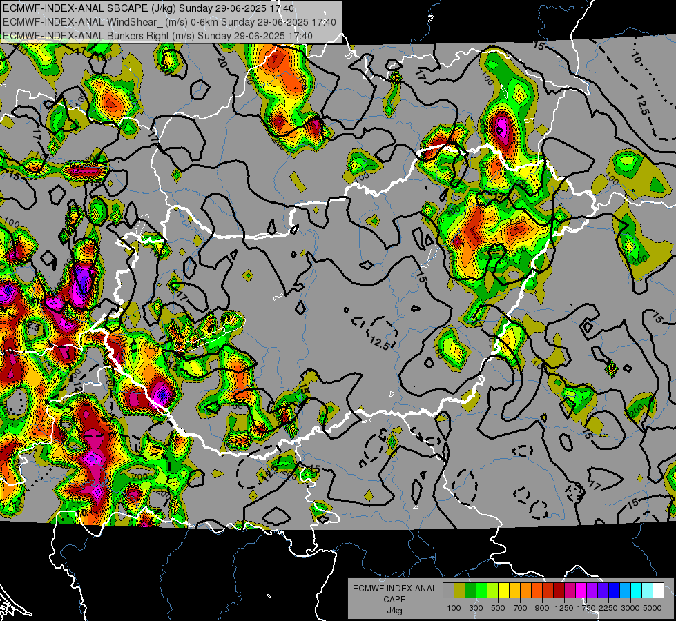Click the 900 value under legend

click(542, 608)
